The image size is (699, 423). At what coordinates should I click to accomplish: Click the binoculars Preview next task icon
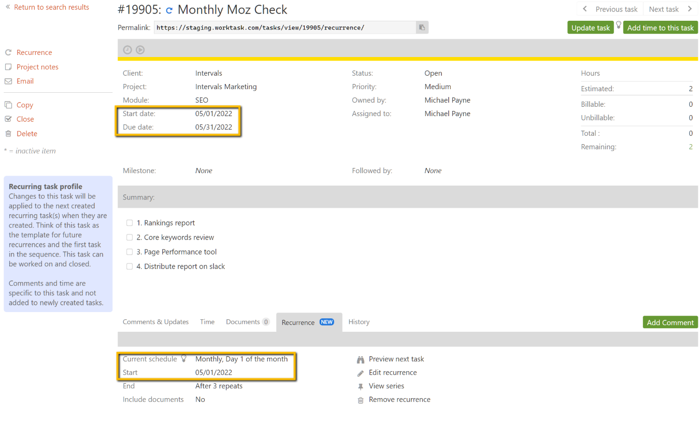point(361,359)
